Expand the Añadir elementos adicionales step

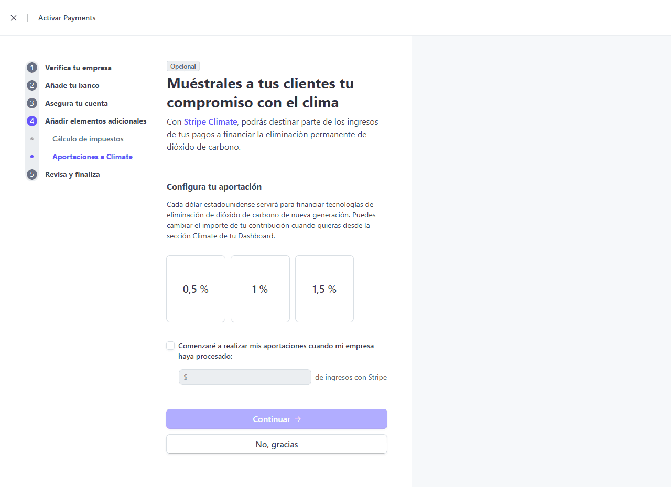(95, 121)
